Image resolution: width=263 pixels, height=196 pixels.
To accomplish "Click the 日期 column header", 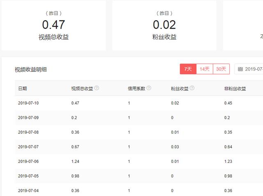I will tap(23, 89).
